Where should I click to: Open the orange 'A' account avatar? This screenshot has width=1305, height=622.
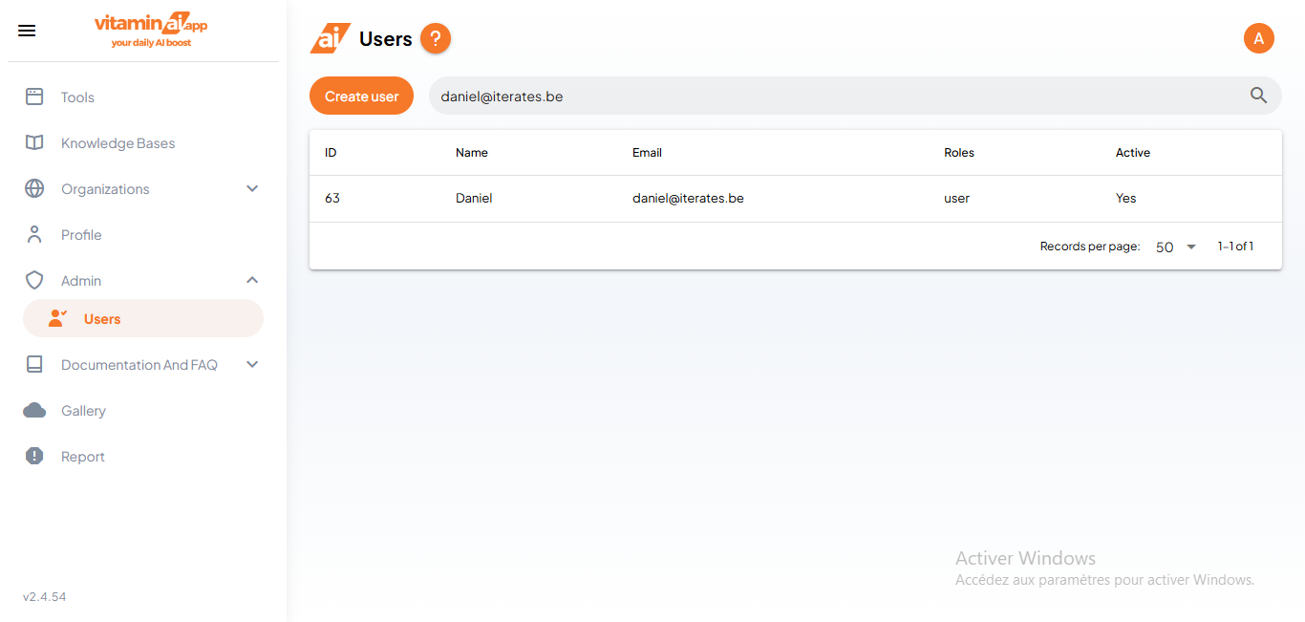[x=1258, y=38]
